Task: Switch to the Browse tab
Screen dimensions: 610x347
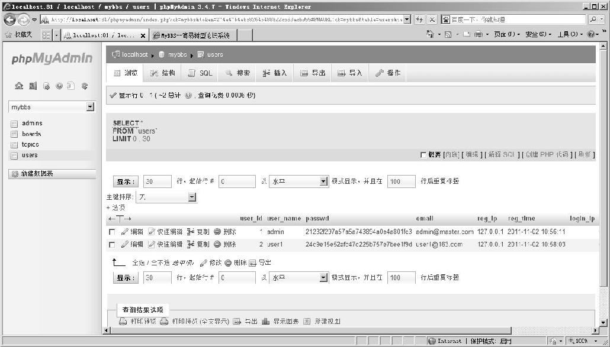Action: coord(125,73)
